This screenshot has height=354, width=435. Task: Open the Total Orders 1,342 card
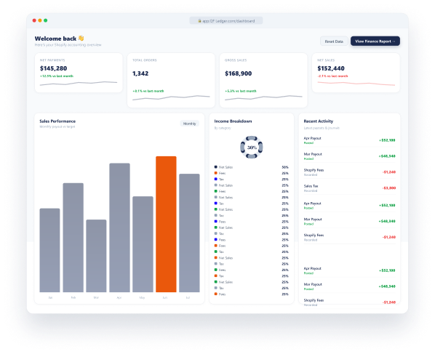tap(171, 80)
